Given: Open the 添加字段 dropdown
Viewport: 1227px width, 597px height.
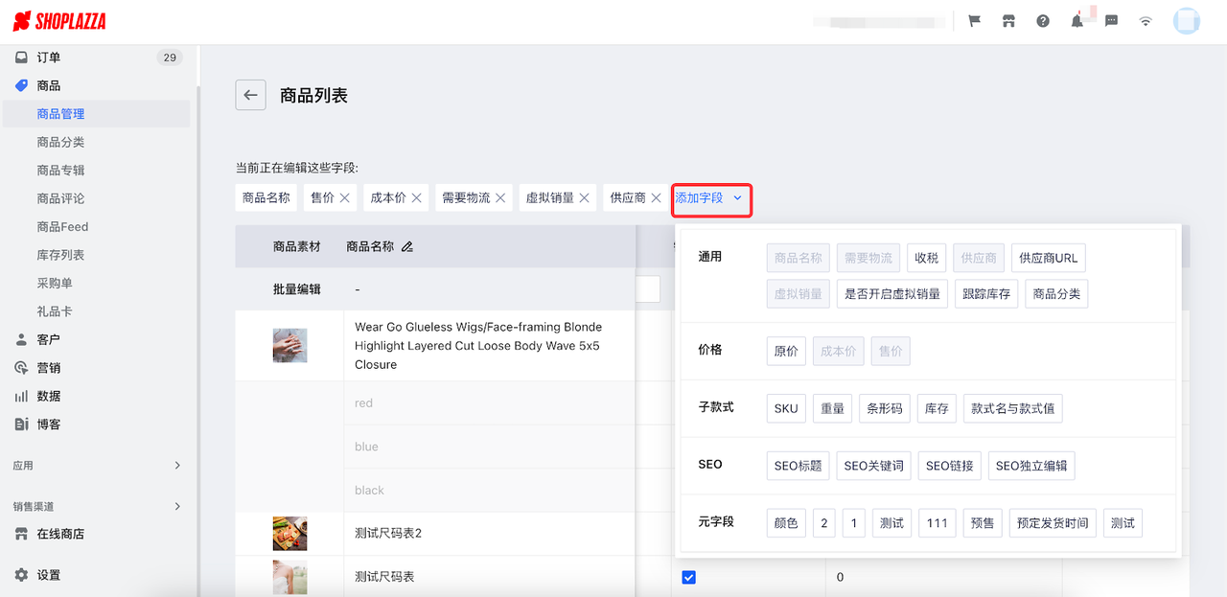Looking at the screenshot, I should coord(711,197).
